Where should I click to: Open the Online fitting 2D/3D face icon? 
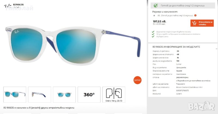point(114,95)
